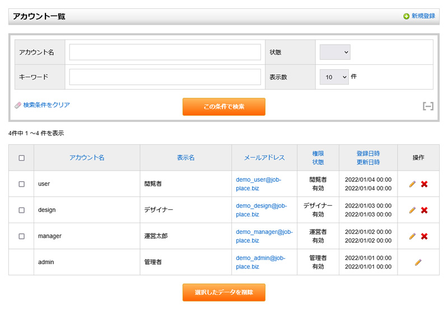Focus the キーワード input field
Viewport: 448px width, 311px height.
165,77
